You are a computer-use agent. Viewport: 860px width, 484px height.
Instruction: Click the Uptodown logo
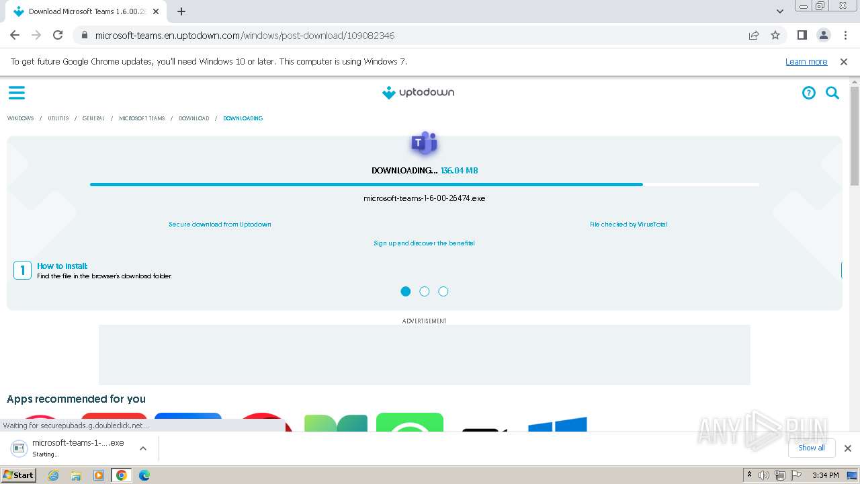pos(418,93)
